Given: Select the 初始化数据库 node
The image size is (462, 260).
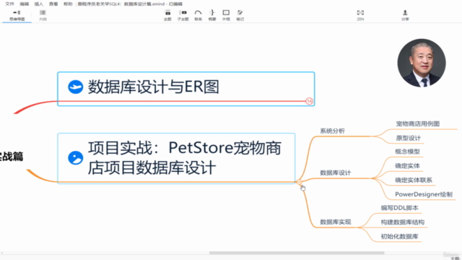Looking at the screenshot, I should [399, 236].
